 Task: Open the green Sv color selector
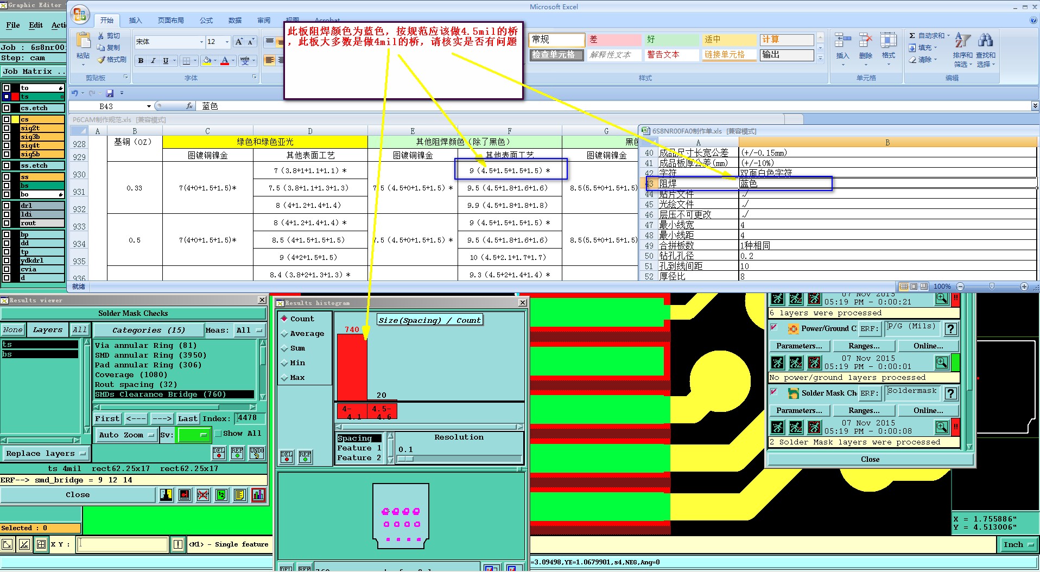194,435
